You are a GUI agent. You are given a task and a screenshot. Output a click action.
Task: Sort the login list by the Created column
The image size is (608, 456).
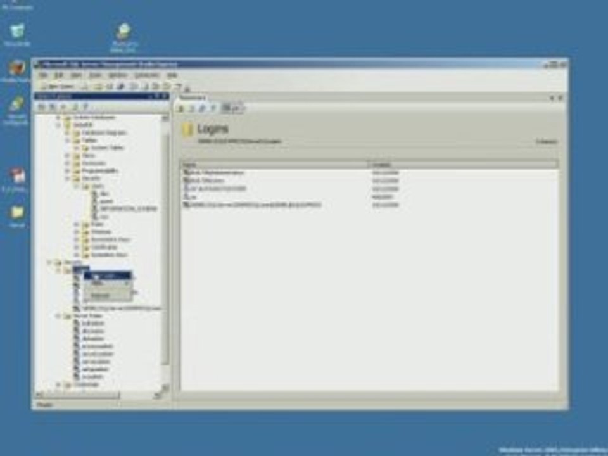coord(464,165)
